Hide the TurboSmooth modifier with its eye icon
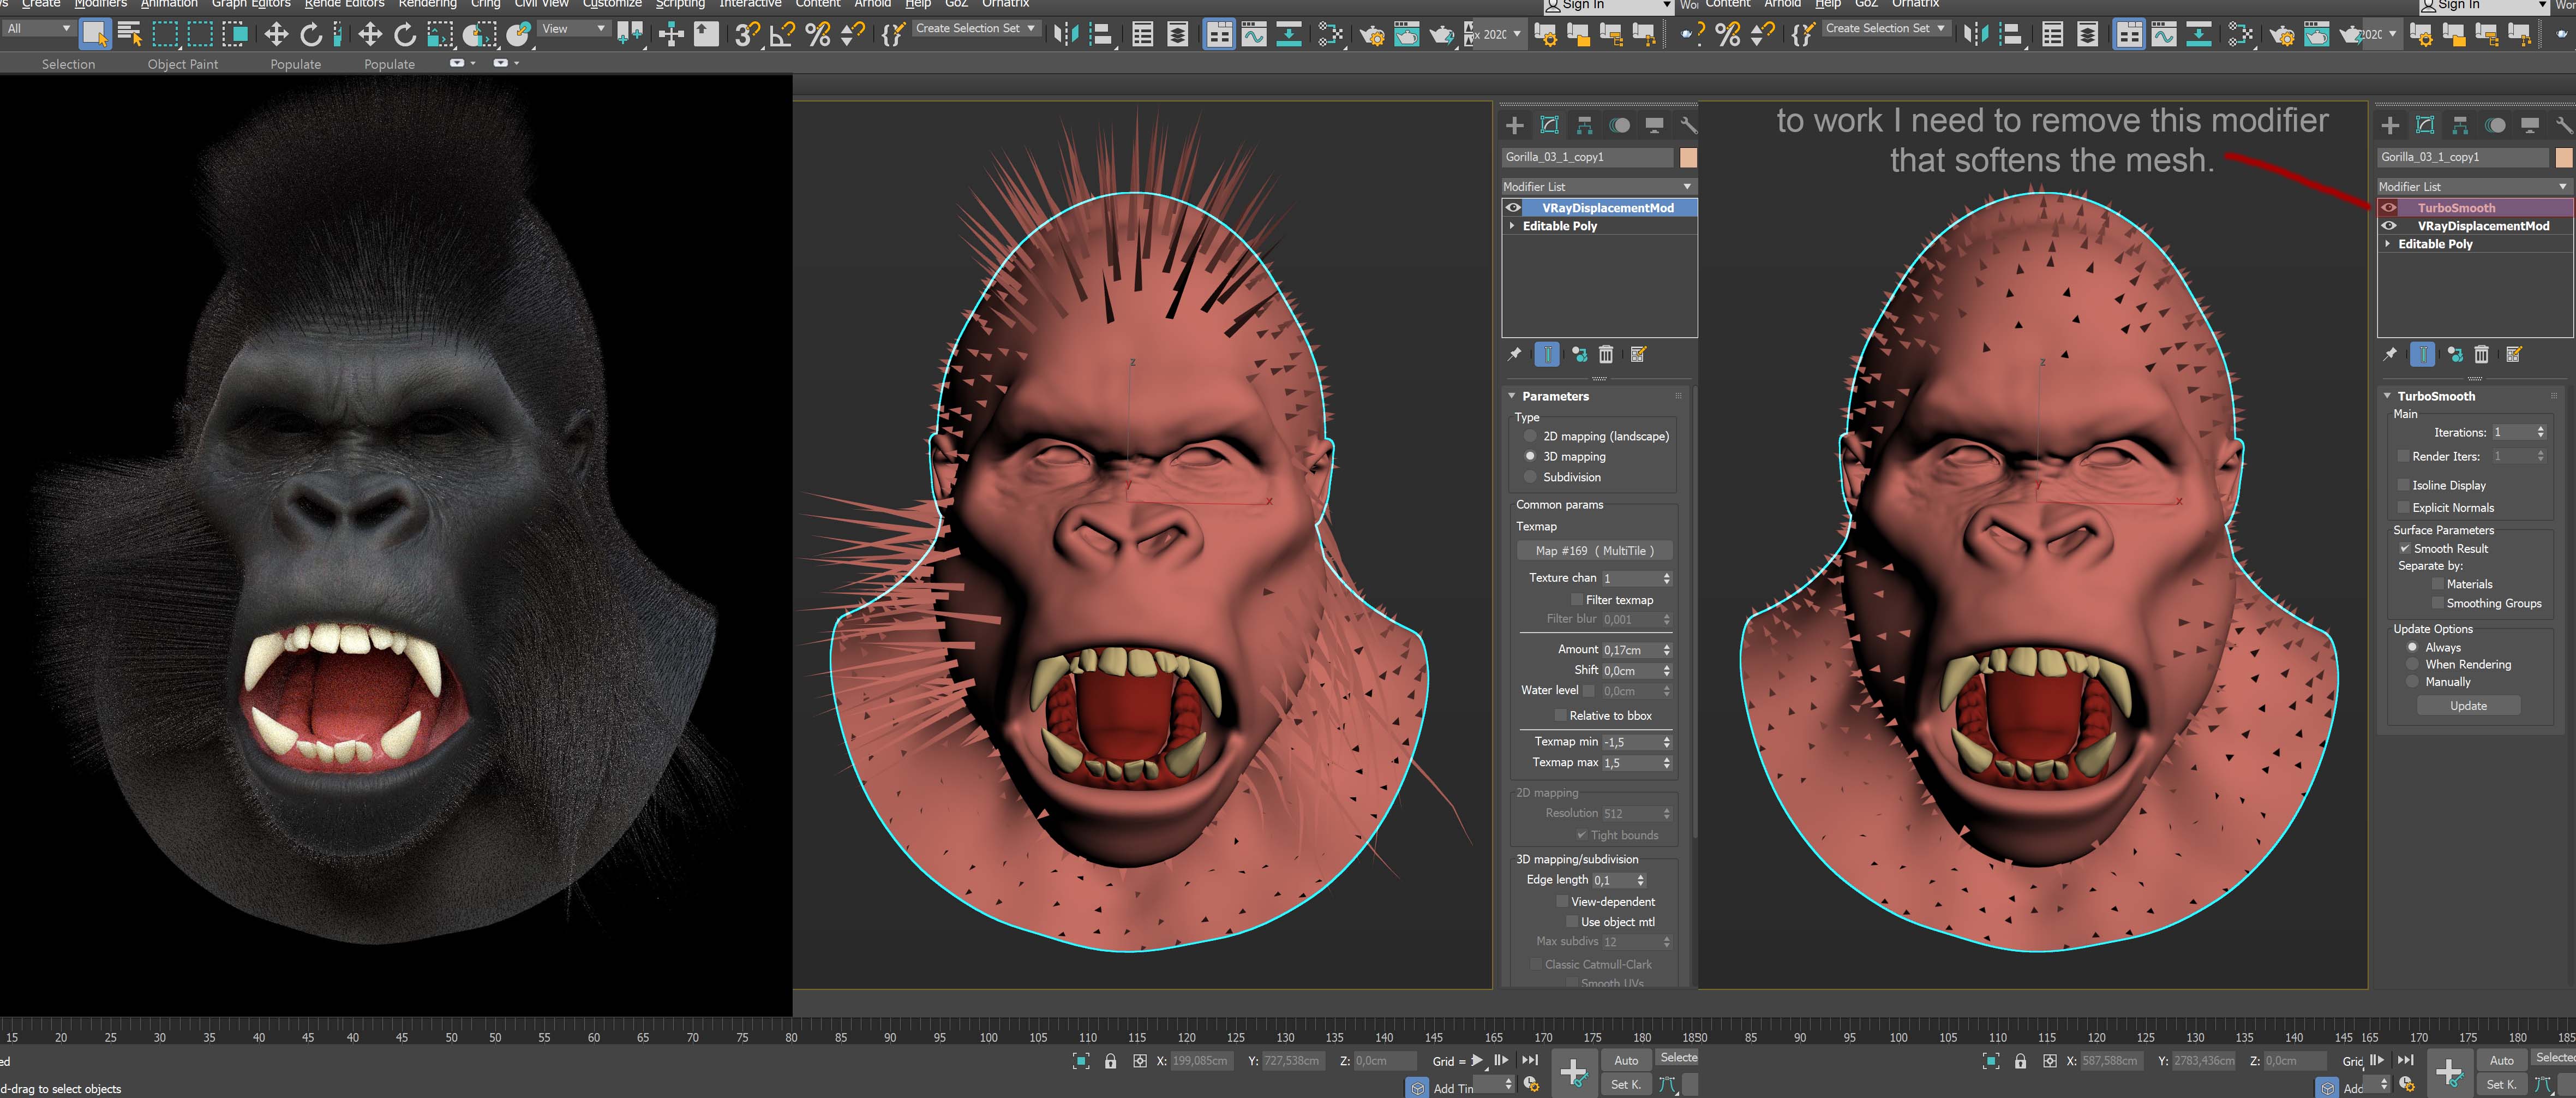Image resolution: width=2576 pixels, height=1098 pixels. [2389, 208]
